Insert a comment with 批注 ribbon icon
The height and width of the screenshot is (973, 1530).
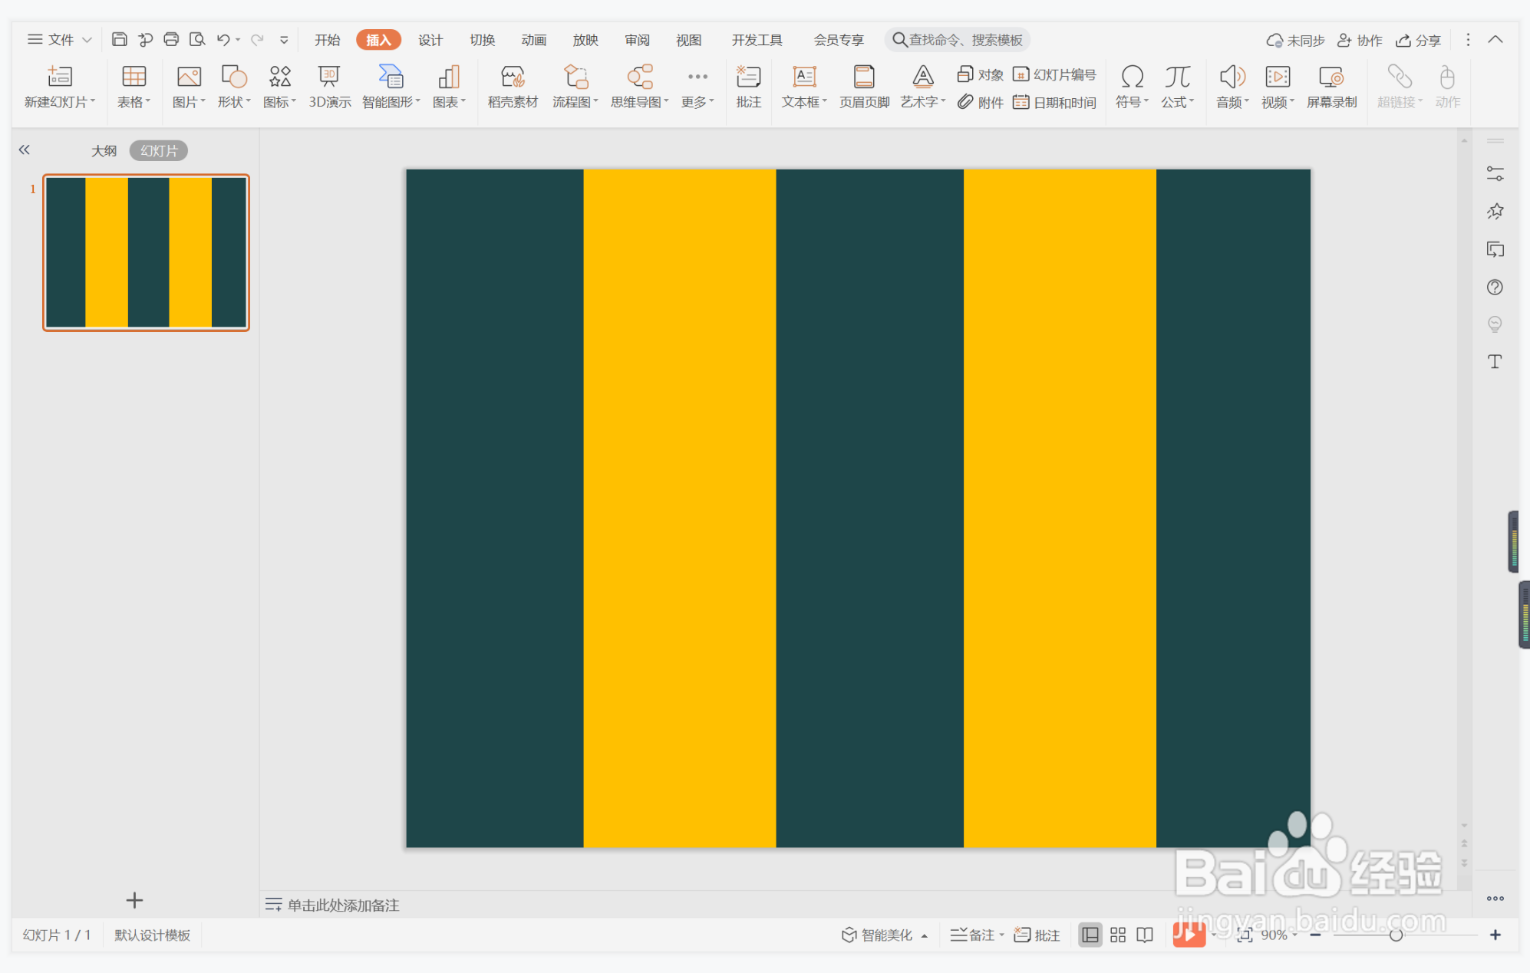click(748, 86)
